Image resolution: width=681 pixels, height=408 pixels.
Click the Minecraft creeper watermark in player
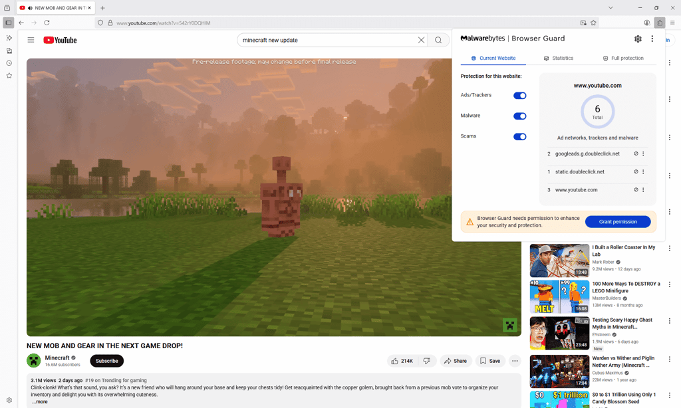point(510,325)
